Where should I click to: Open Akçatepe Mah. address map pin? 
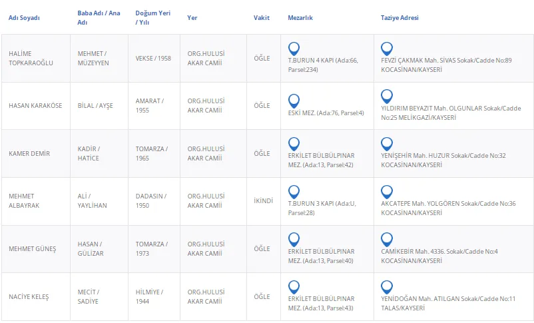coord(386,192)
